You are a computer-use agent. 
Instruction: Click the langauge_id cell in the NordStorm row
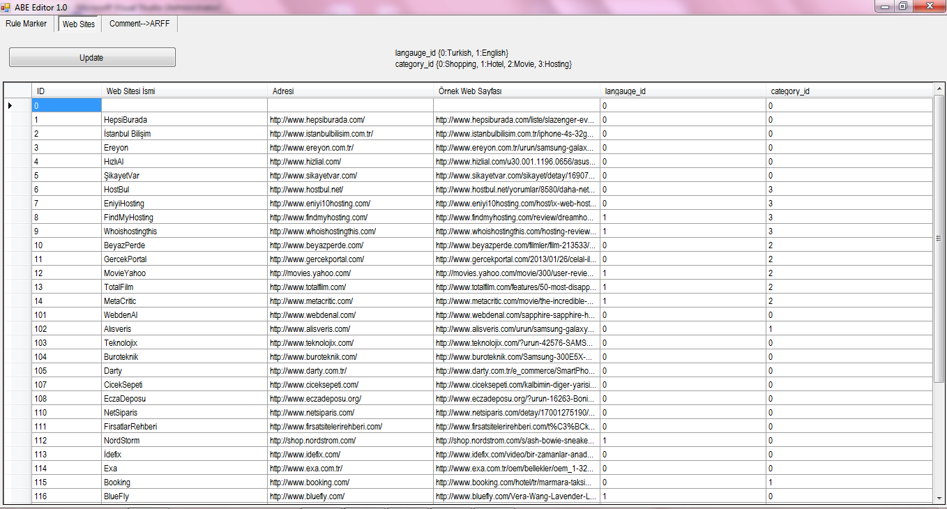683,440
